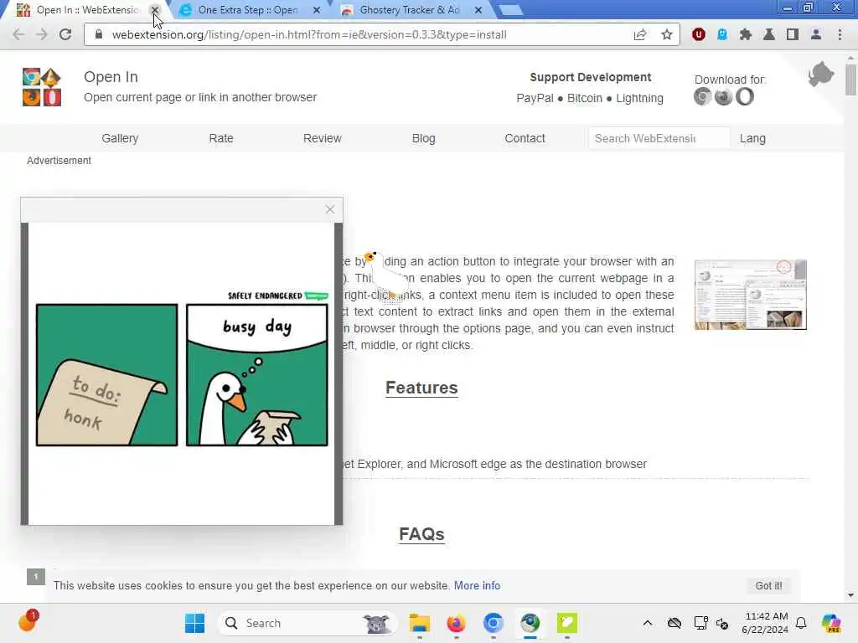Screen dimensions: 858x643
Task: Open the PayPal donation link
Action: pyautogui.click(x=535, y=99)
